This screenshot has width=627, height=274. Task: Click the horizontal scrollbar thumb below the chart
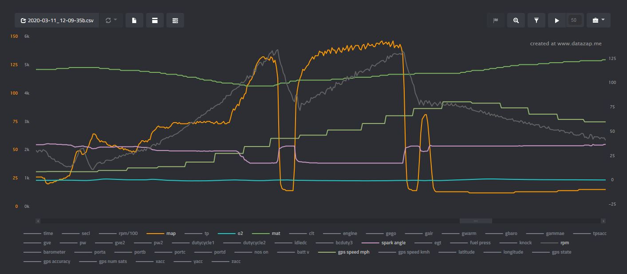point(475,221)
